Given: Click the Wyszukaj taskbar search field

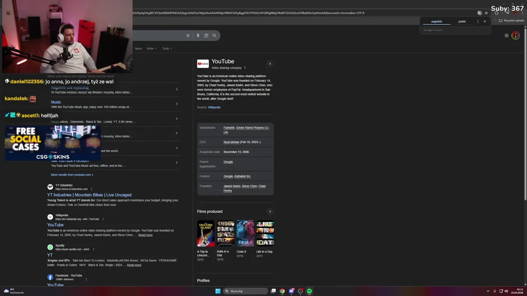Looking at the screenshot, I should tap(246, 291).
